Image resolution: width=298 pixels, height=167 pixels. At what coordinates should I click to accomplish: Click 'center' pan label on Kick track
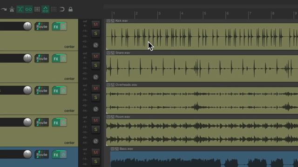pyautogui.click(x=69, y=46)
